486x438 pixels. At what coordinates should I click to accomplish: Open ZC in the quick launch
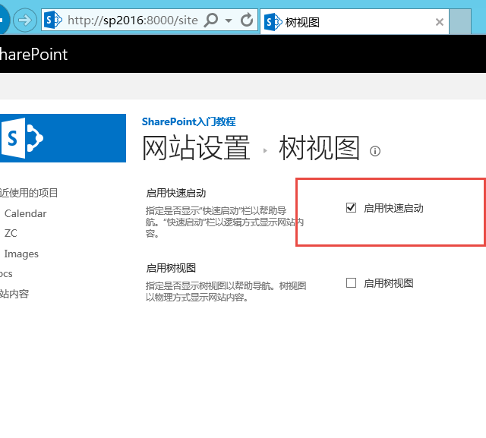[x=11, y=233]
